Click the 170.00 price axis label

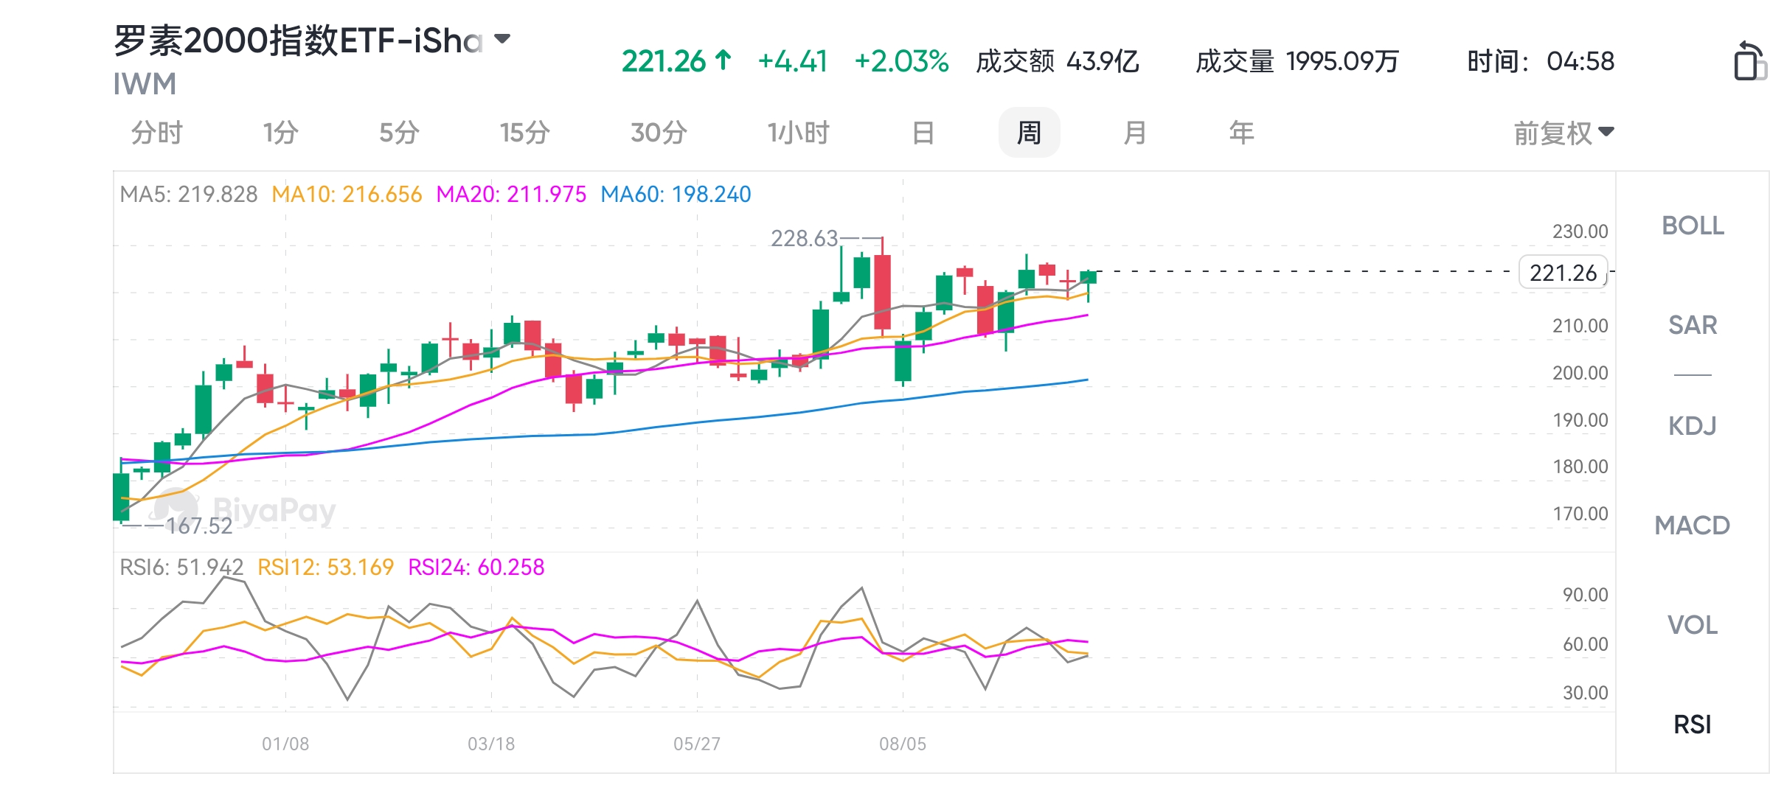point(1580,514)
